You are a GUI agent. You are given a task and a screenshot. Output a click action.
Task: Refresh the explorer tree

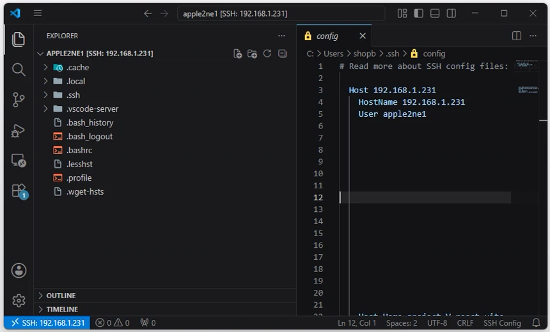(267, 54)
